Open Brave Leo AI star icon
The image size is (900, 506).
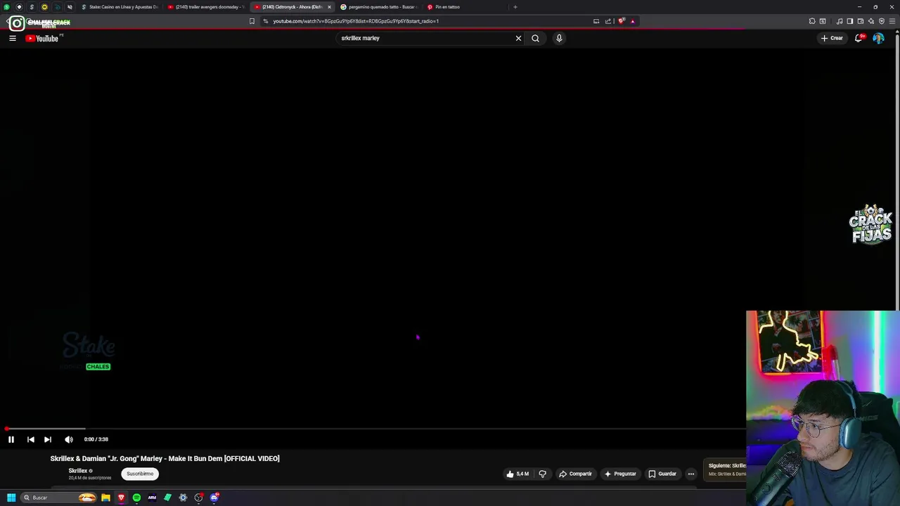(870, 21)
